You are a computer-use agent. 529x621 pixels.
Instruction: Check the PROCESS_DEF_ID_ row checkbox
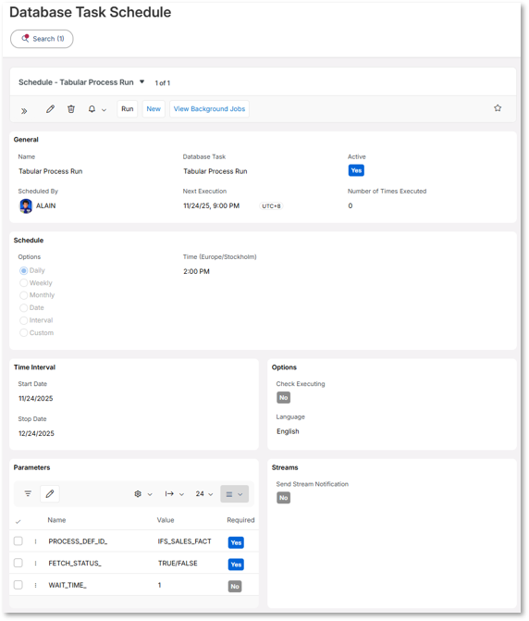click(18, 541)
